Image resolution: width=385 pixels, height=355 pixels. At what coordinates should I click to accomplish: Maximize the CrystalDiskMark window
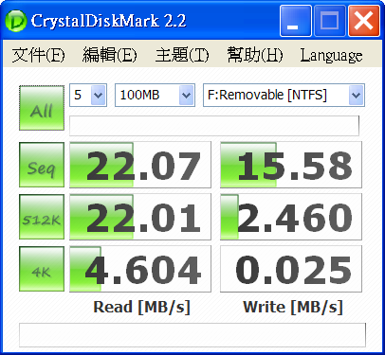[x=329, y=21]
